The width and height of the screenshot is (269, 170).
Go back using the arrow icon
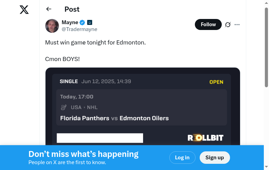coord(49,9)
